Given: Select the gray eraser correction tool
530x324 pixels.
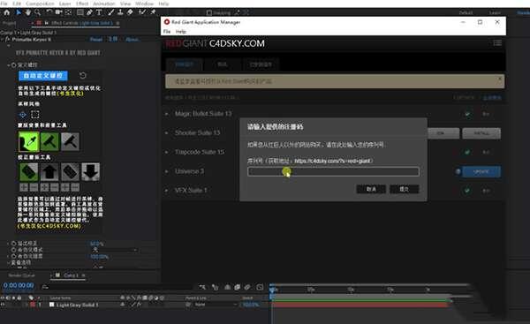Looking at the screenshot, I should (x=70, y=172).
